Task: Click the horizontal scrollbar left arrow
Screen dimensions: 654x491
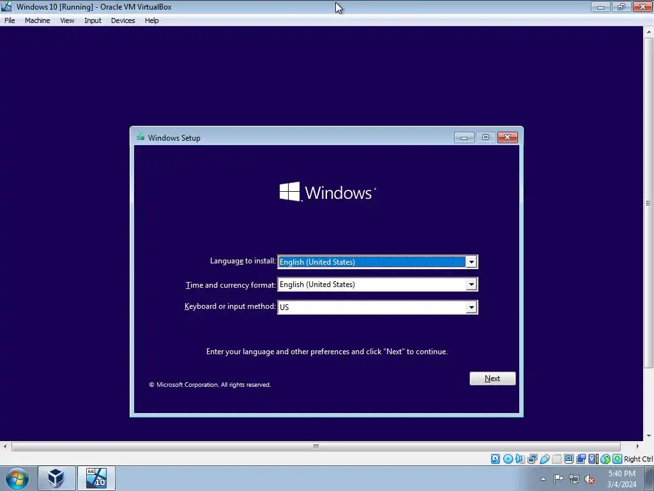Action: (x=4, y=446)
